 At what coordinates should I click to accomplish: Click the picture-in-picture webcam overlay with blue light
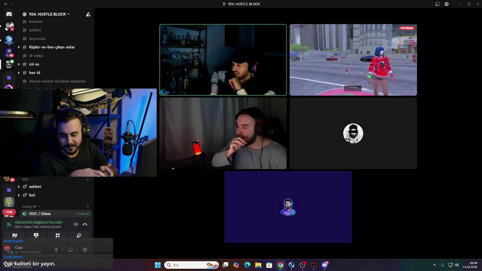point(78,133)
